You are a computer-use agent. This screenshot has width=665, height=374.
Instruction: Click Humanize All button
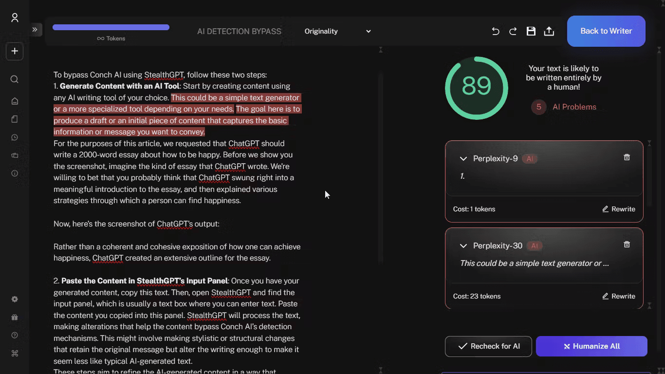(x=591, y=346)
